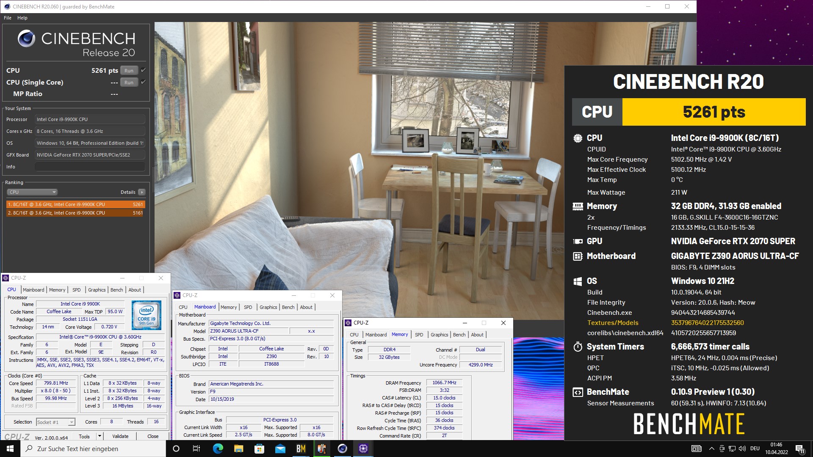Click the BenchMate Memory icon
813x457 pixels.
(x=578, y=206)
